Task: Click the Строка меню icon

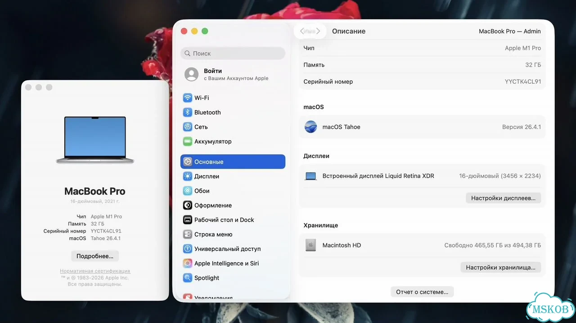Action: click(x=188, y=234)
